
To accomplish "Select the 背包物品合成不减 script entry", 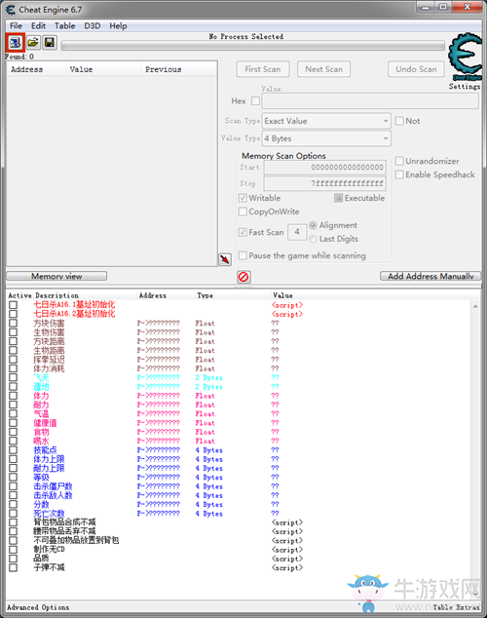I will point(64,522).
